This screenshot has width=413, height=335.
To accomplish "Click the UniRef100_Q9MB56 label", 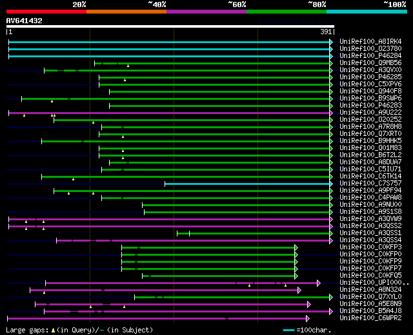I will click(370, 63).
